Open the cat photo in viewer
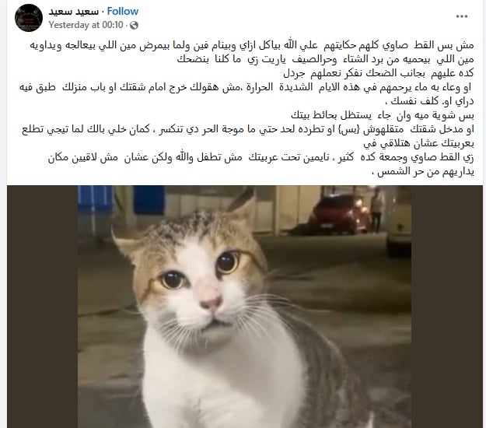The height and width of the screenshot is (428, 486). click(244, 307)
